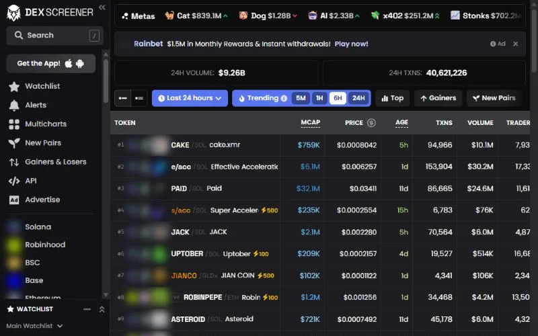Click the New Pairs filter button

coord(494,98)
